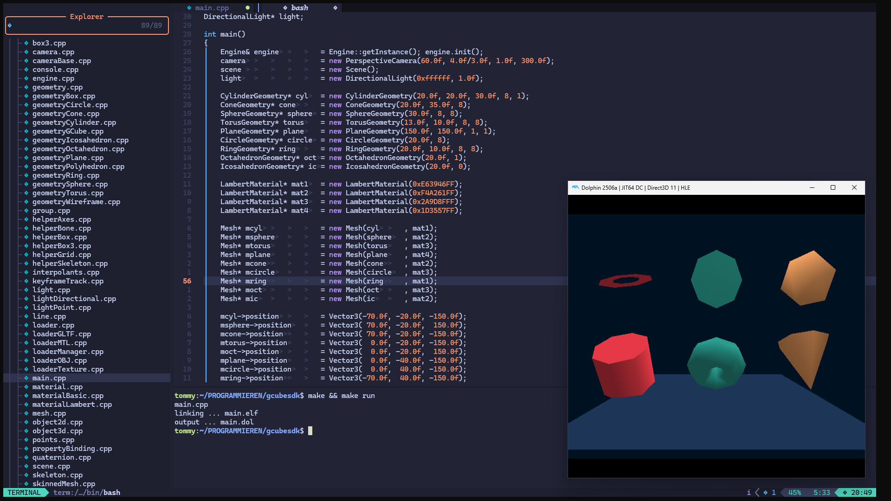Select helperAxes.cpp
The width and height of the screenshot is (891, 501).
click(x=62, y=219)
